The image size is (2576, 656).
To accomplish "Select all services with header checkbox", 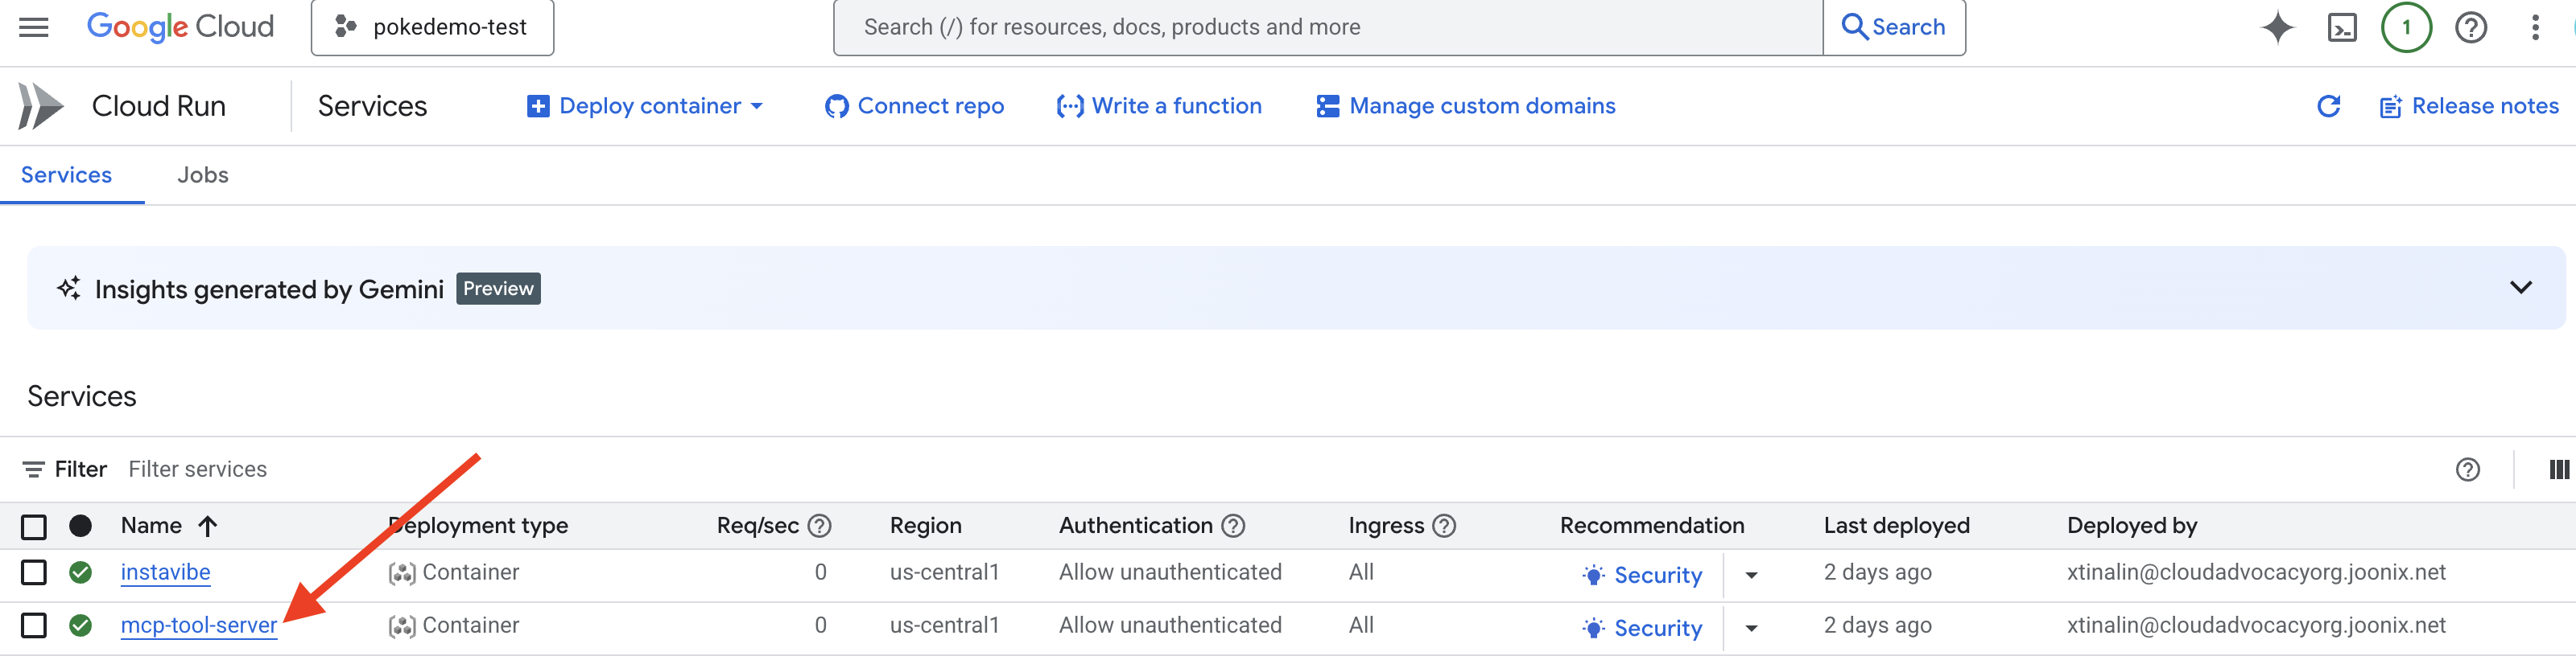I will point(34,527).
